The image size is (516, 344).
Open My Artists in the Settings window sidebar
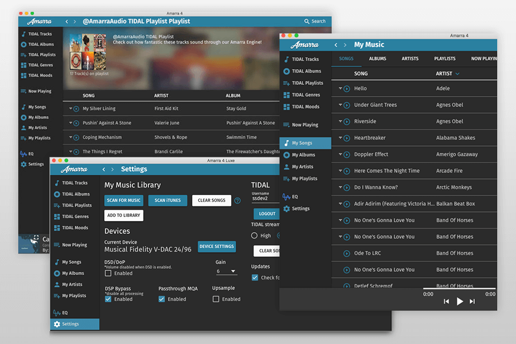click(x=68, y=284)
